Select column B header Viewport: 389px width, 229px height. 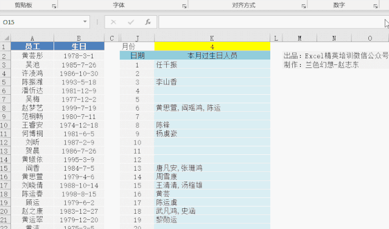(79, 38)
